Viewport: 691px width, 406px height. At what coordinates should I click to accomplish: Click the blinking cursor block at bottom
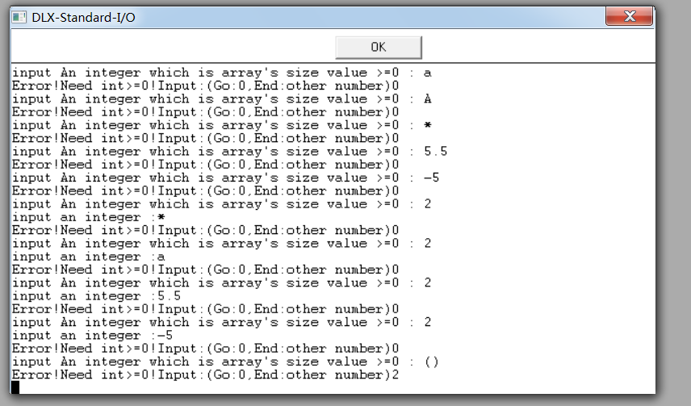tap(15, 387)
